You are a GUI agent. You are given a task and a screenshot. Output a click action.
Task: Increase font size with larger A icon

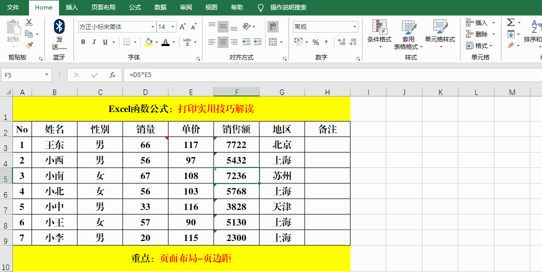point(183,26)
